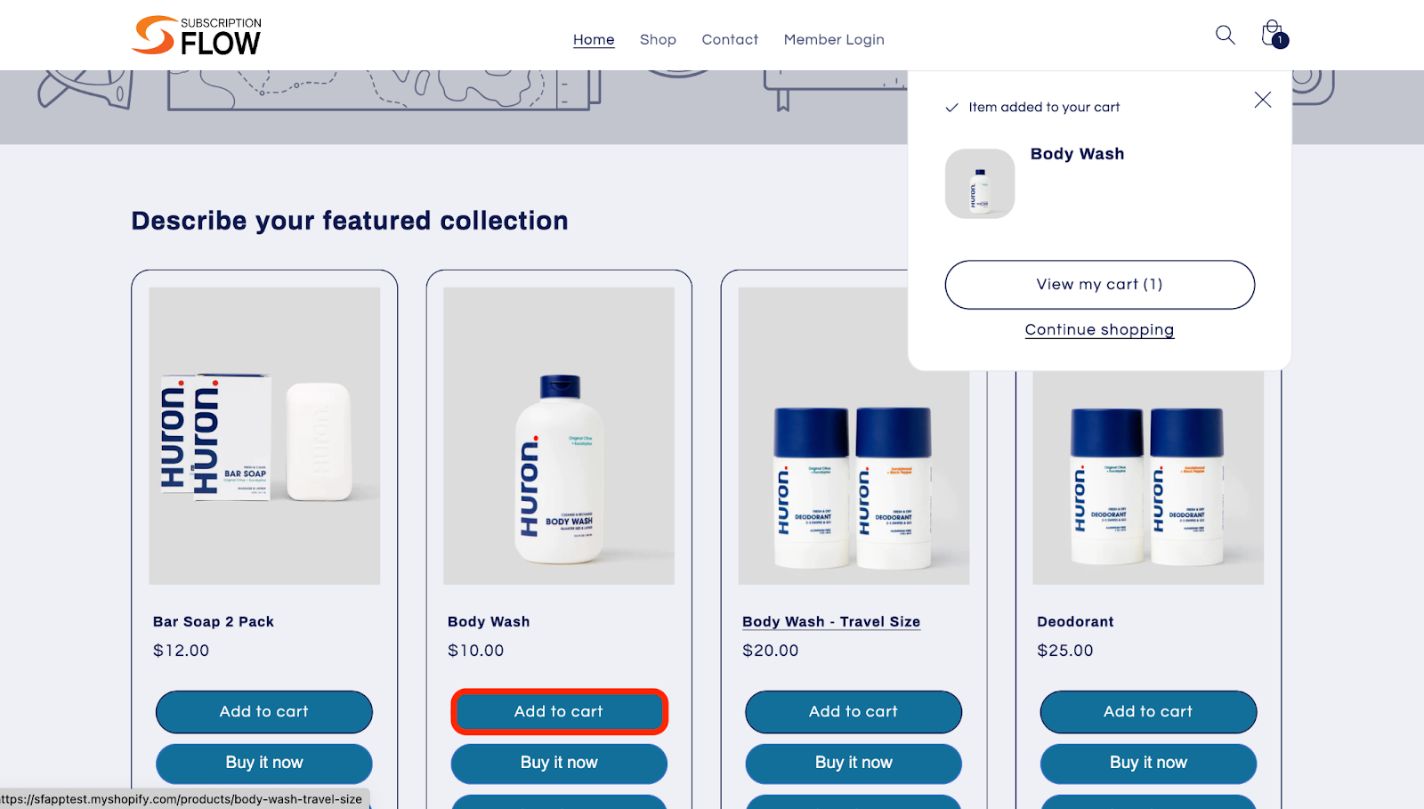
Task: Add Bar Soap 2 Pack to cart
Action: [x=263, y=712]
